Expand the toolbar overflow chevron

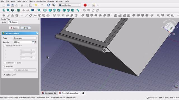178,15
